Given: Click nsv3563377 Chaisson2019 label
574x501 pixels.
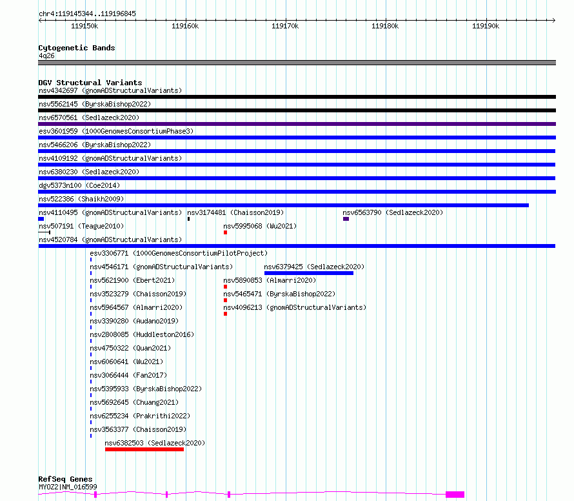Looking at the screenshot, I should [x=138, y=429].
